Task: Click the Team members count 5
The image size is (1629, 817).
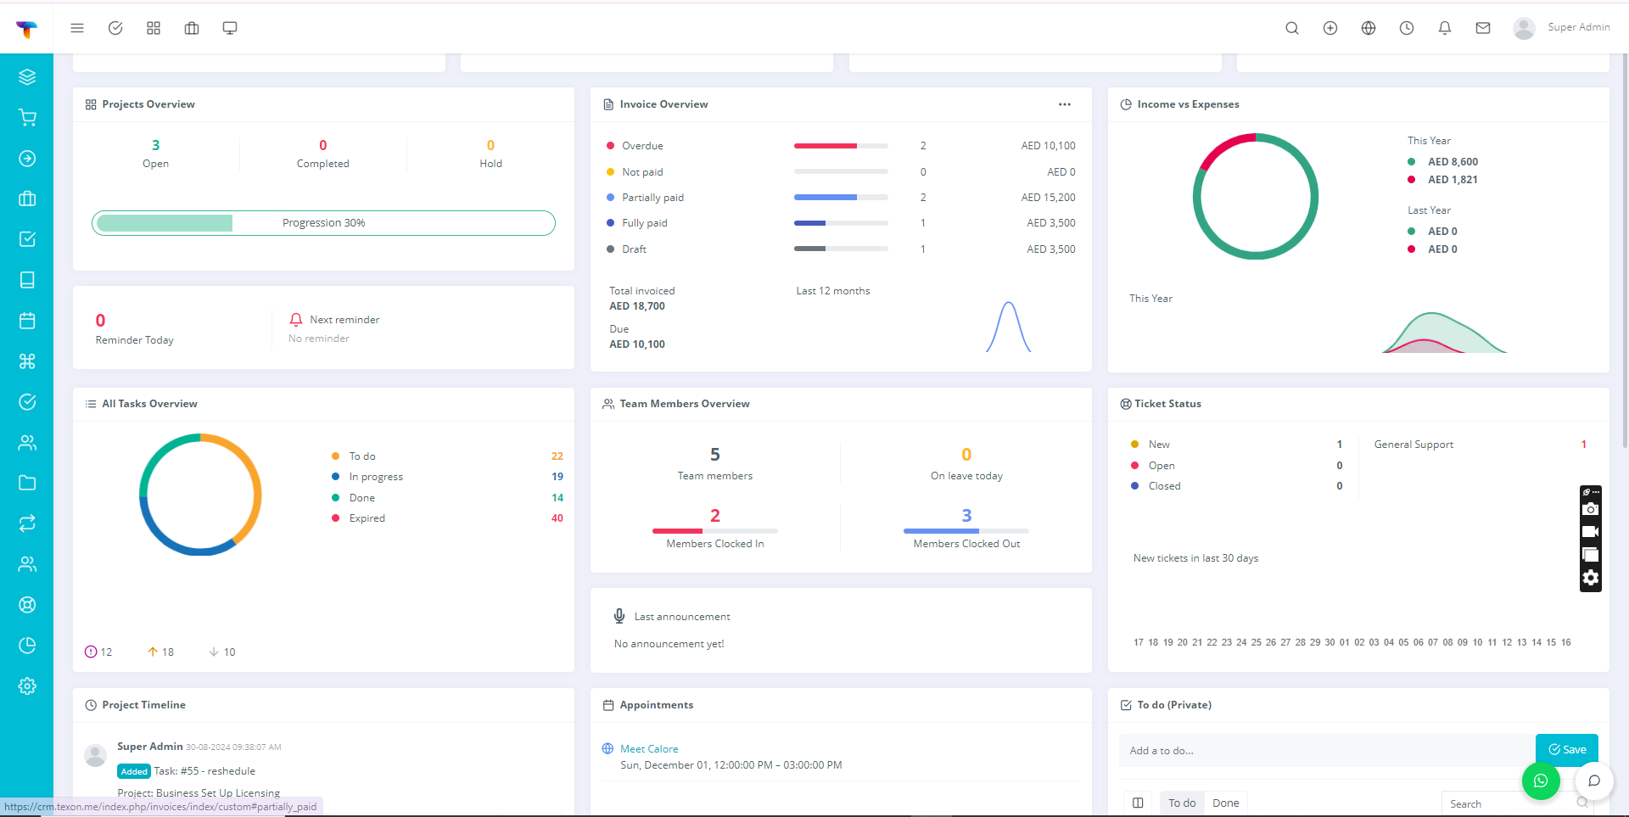Action: tap(715, 455)
